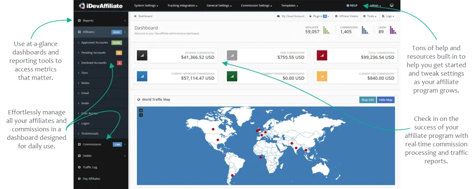Click the Dashboard home breadcrumb icon
Screen dimensions: 474x189
[x=136, y=16]
